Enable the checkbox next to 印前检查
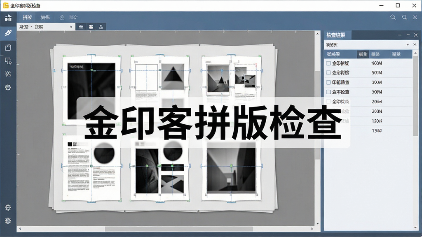The height and width of the screenshot is (237, 422). (328, 82)
